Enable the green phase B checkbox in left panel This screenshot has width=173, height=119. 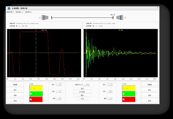pyautogui.click(x=31, y=94)
